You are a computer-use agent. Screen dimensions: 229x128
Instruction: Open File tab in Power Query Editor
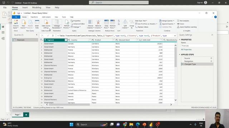[x=16, y=17]
